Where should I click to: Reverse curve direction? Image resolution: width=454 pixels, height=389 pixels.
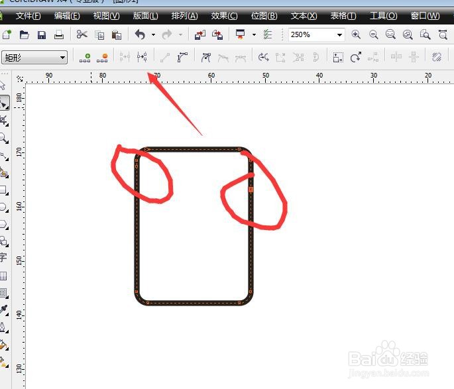coord(264,57)
